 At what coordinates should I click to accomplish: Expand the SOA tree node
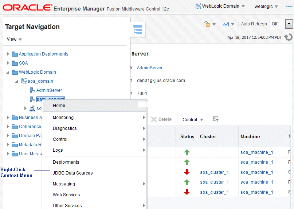click(8, 63)
